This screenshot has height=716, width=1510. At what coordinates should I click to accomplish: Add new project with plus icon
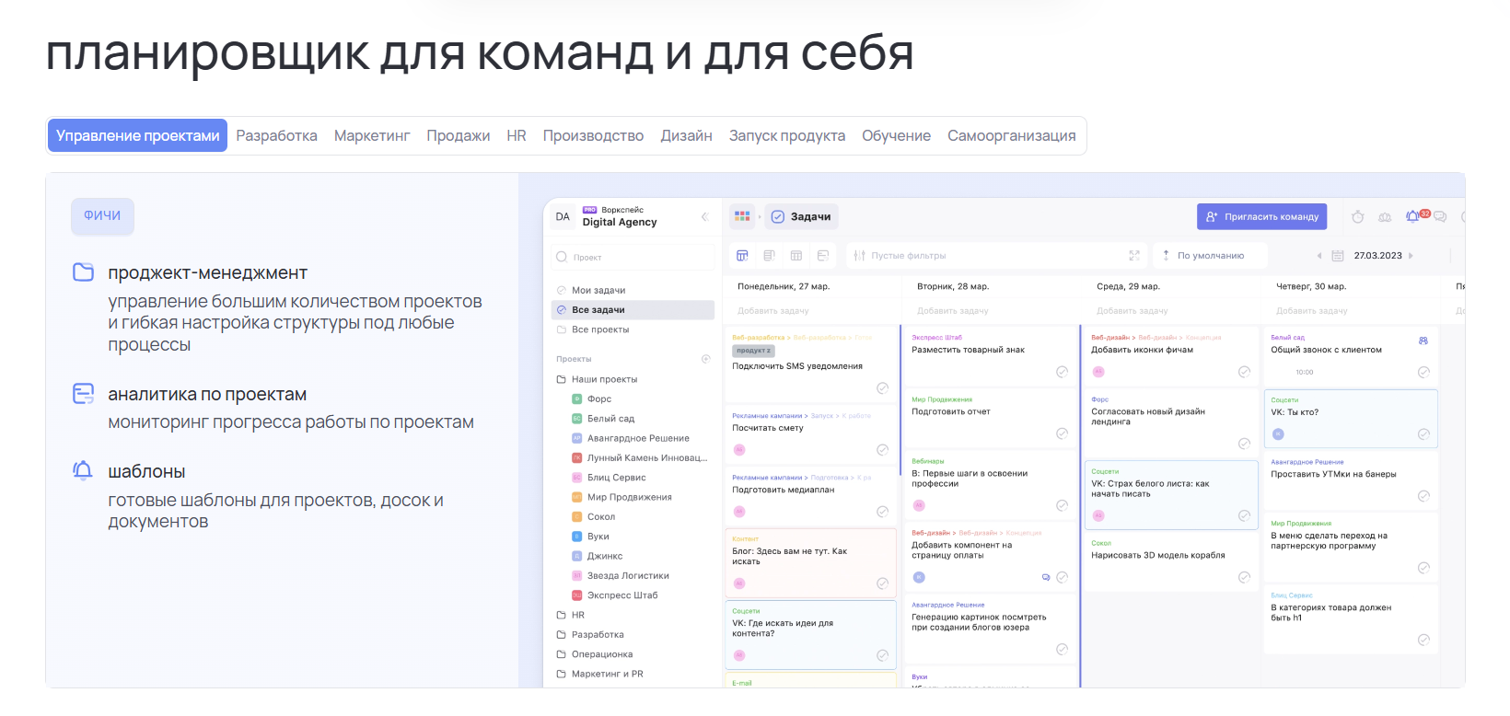(706, 359)
